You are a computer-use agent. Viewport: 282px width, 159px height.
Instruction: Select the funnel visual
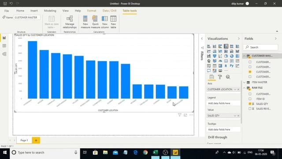tap(215, 56)
